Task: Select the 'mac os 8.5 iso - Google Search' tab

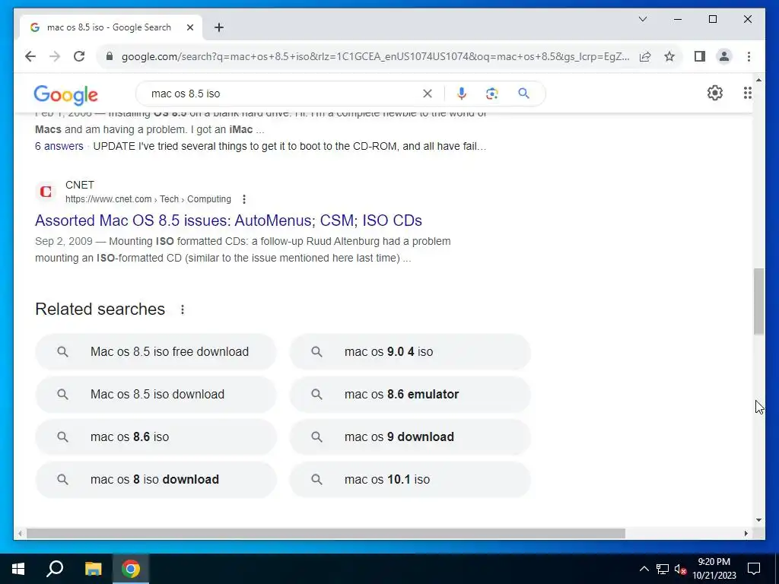Action: (111, 27)
